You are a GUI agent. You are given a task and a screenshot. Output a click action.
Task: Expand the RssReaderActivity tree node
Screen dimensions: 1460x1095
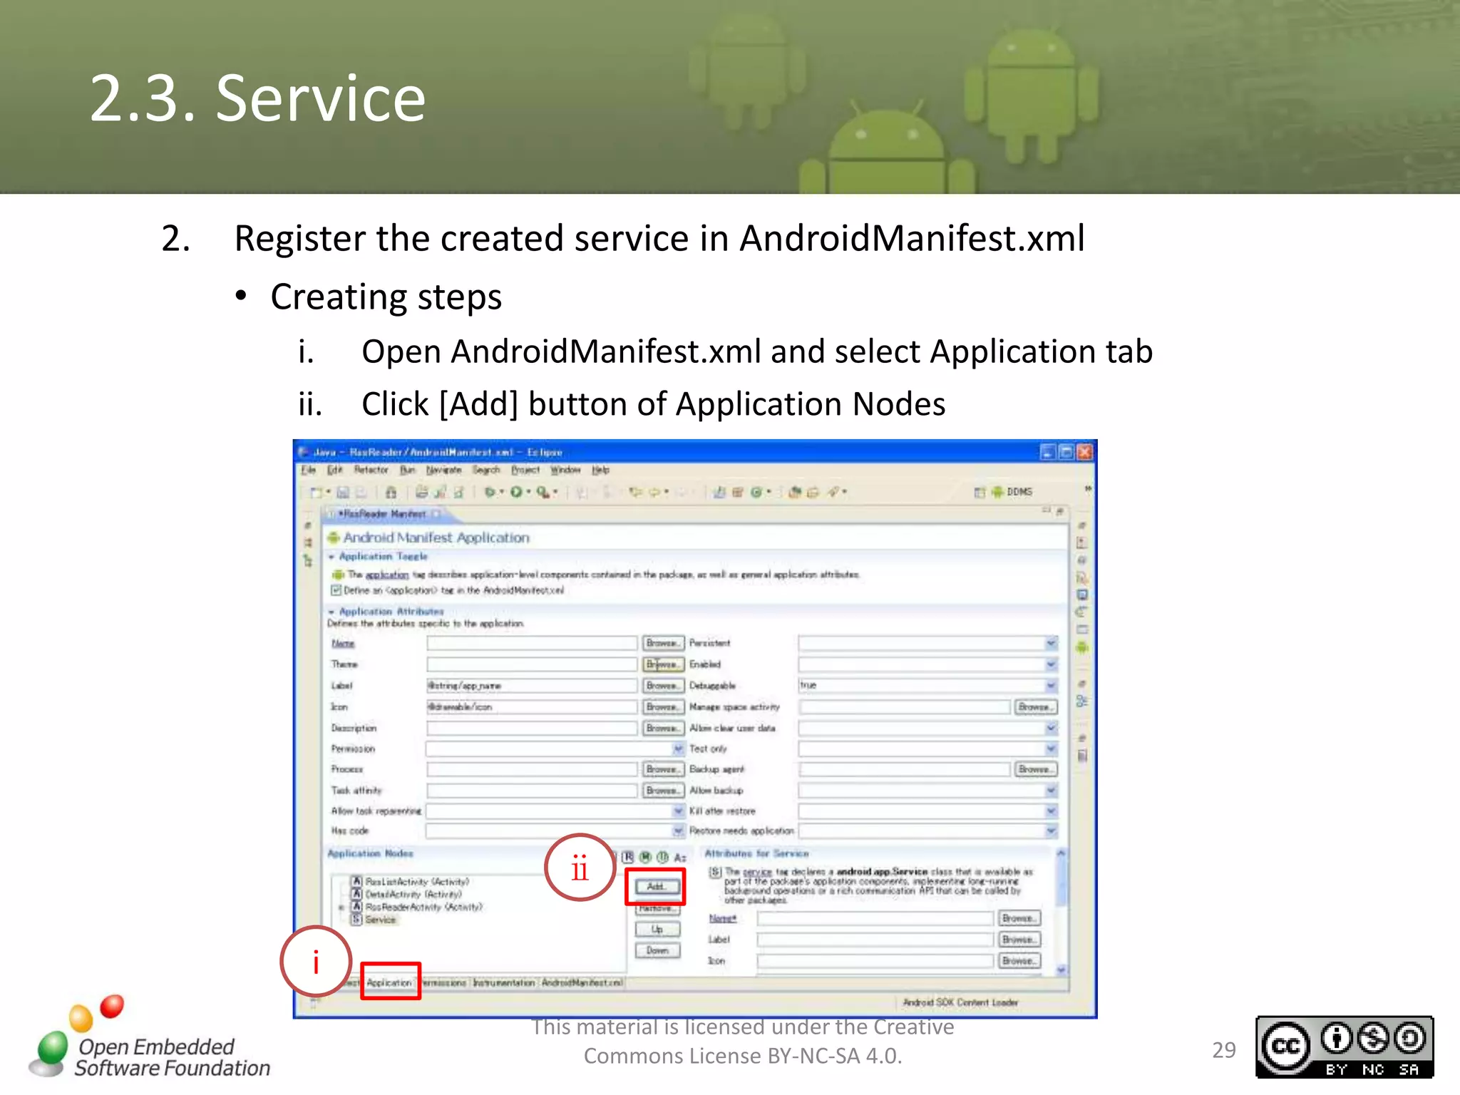tap(341, 908)
